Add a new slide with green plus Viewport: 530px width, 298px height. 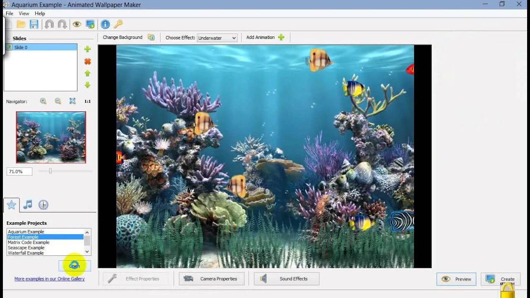(x=87, y=49)
